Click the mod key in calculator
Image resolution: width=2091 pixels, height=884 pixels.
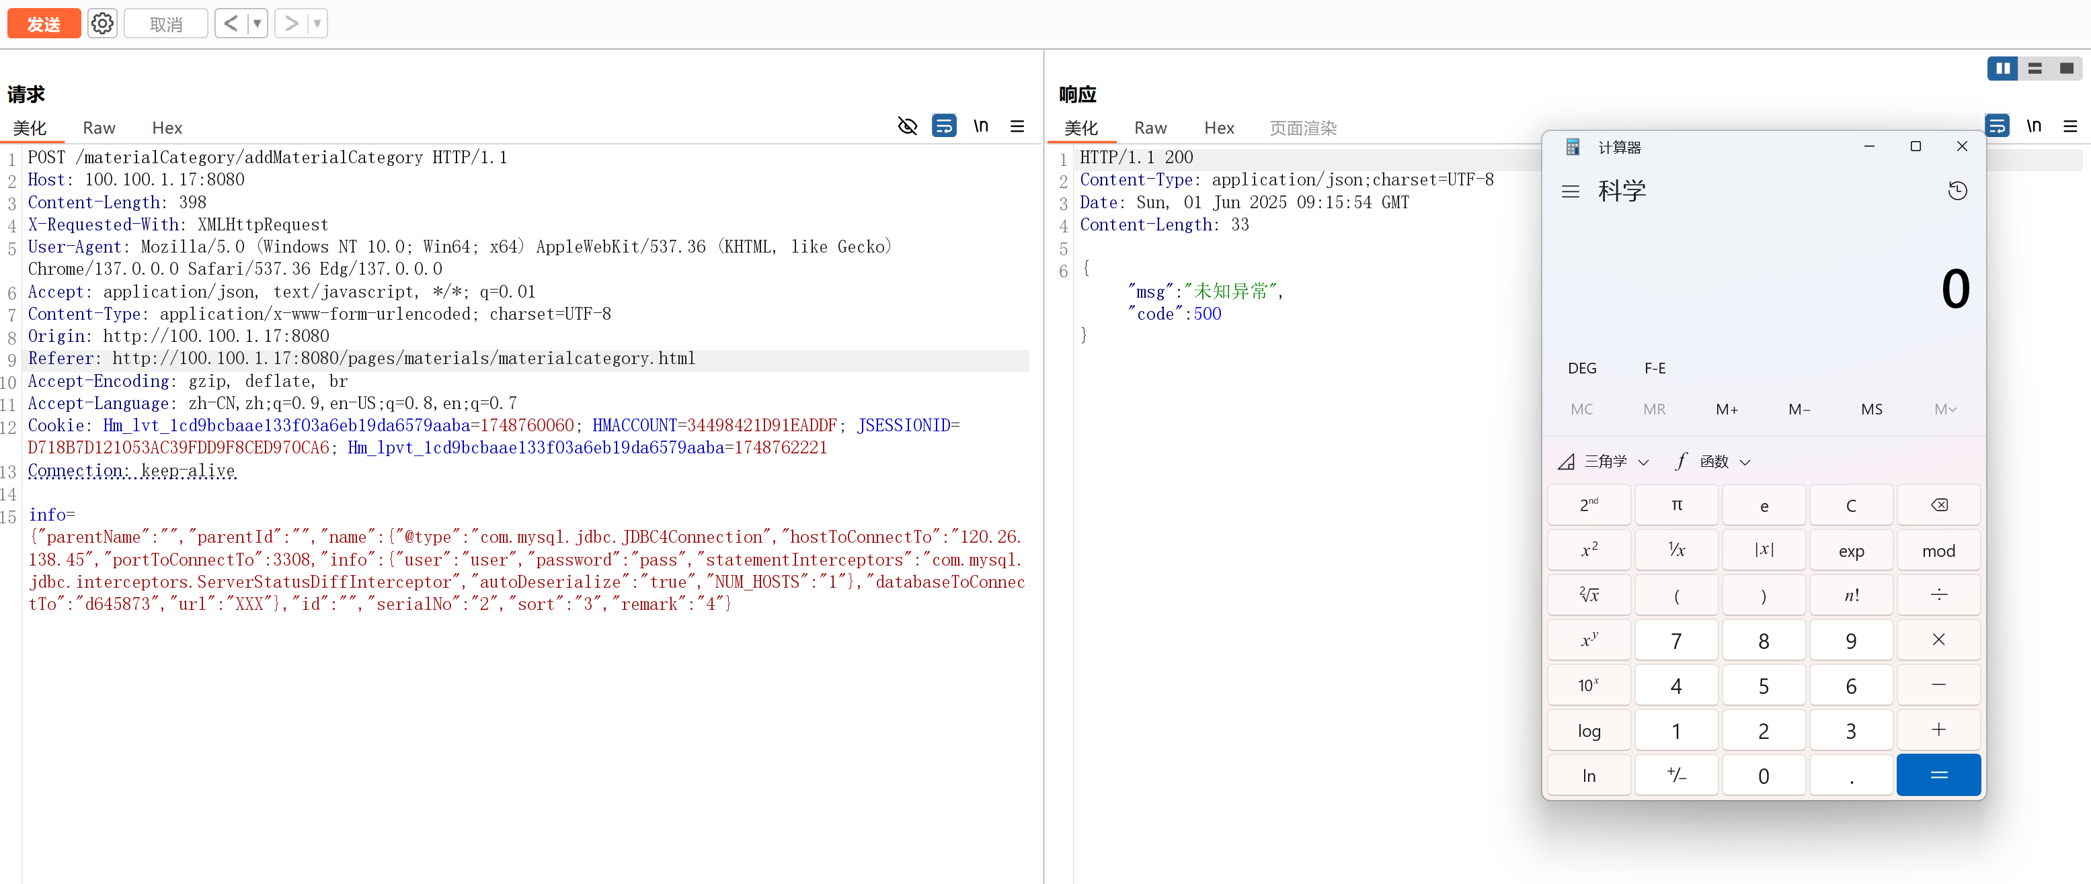1938,551
